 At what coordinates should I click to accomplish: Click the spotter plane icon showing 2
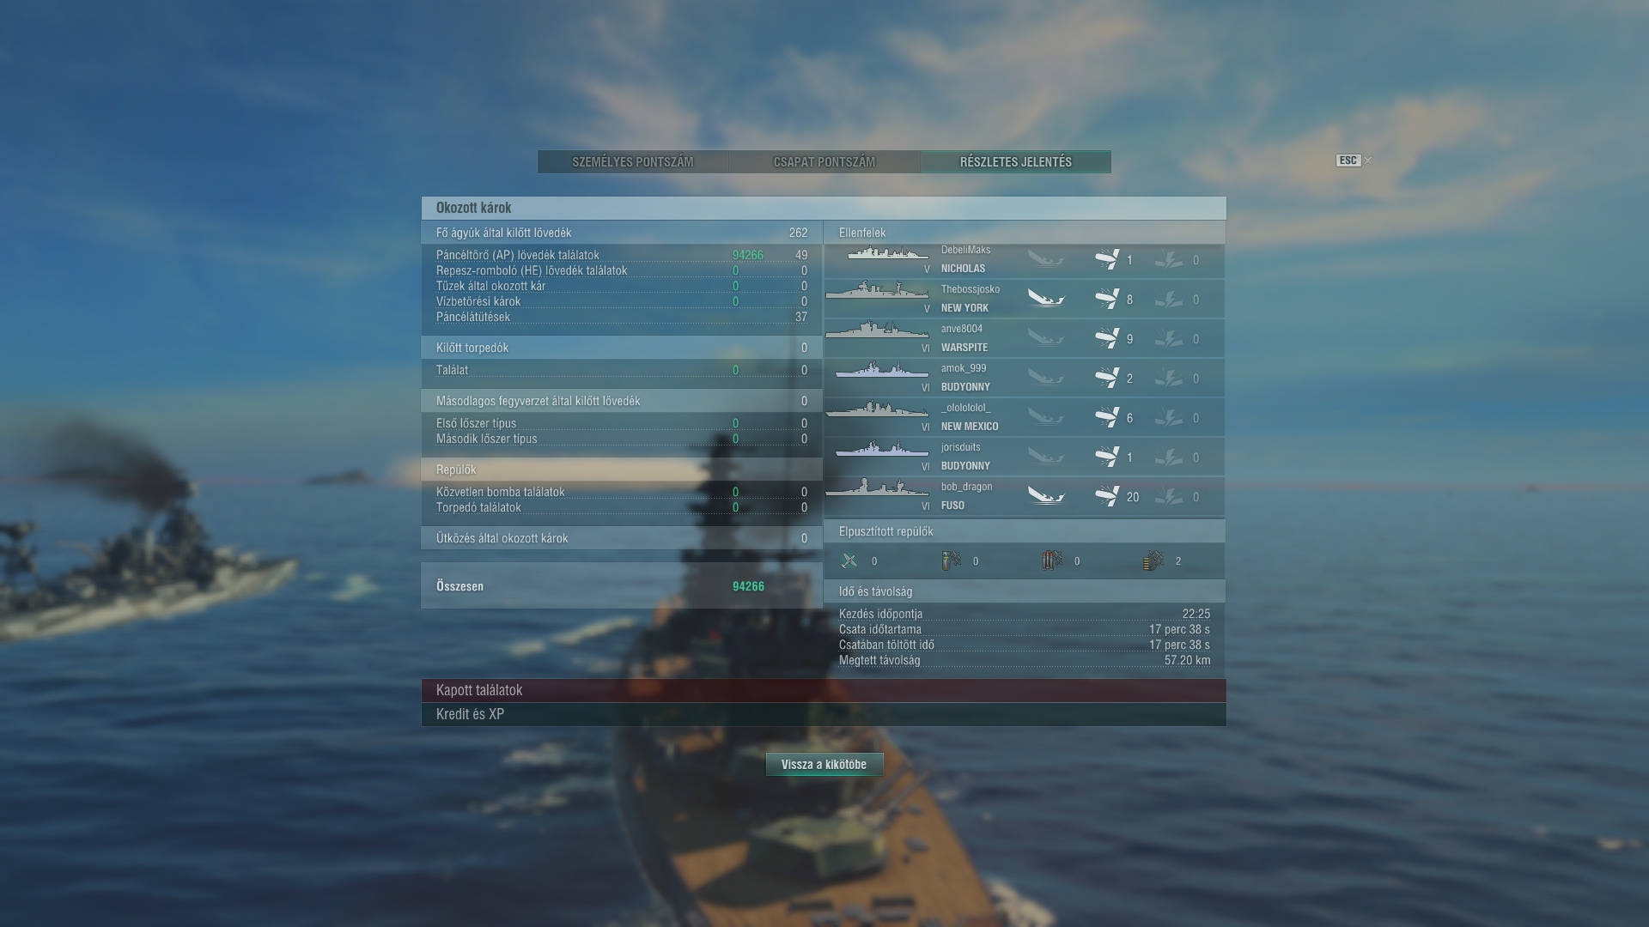(x=1153, y=560)
